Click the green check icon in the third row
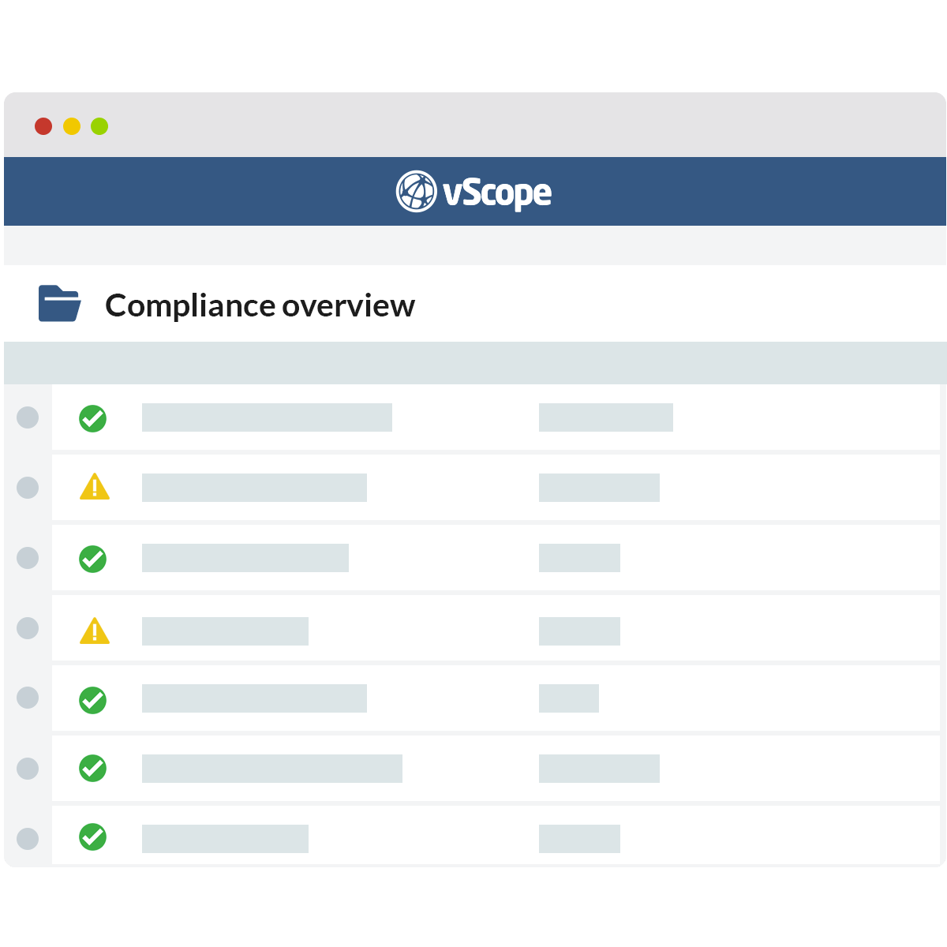 coord(93,559)
